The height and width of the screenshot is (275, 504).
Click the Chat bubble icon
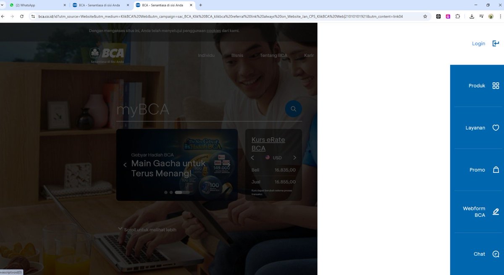[496, 254]
